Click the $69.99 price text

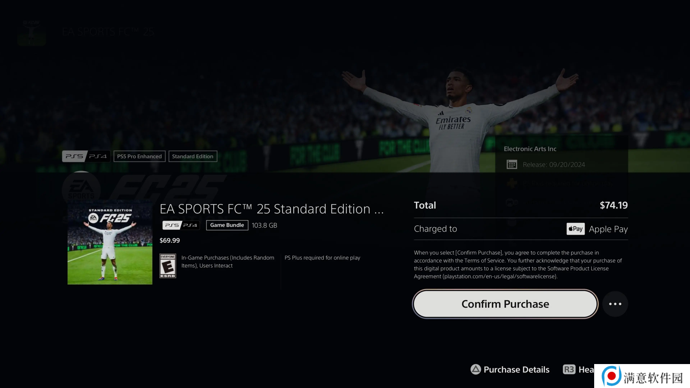[170, 240]
